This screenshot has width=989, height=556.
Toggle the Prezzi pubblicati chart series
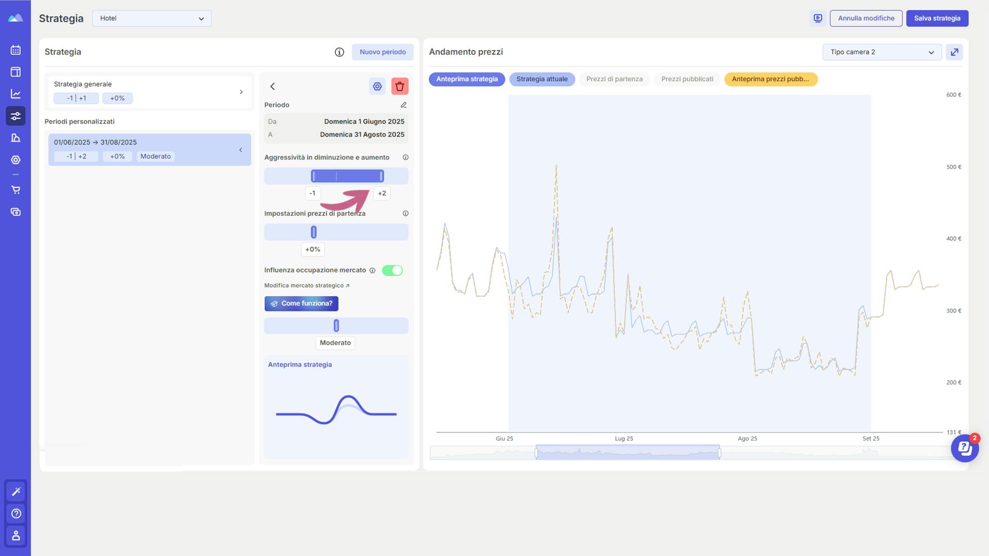687,79
